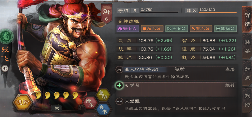The width and height of the screenshot is (252, 117).
Task: Click the S-rank skill badge icon
Action: pyautogui.click(x=119, y=70)
